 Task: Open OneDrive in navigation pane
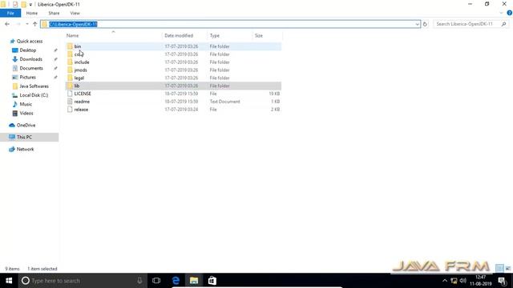pos(26,125)
